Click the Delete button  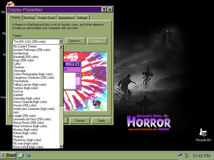97,41
